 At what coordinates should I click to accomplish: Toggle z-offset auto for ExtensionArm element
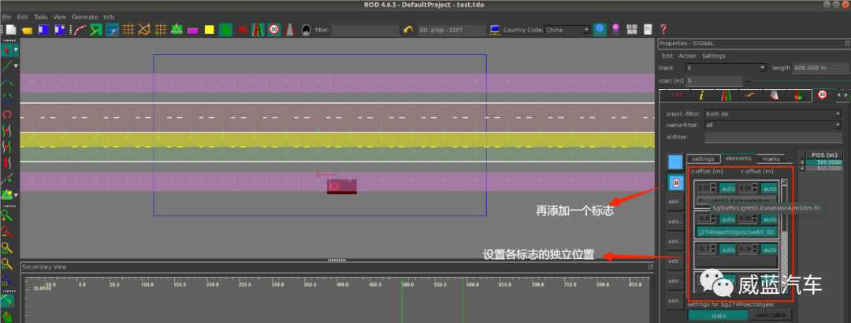pos(727,188)
